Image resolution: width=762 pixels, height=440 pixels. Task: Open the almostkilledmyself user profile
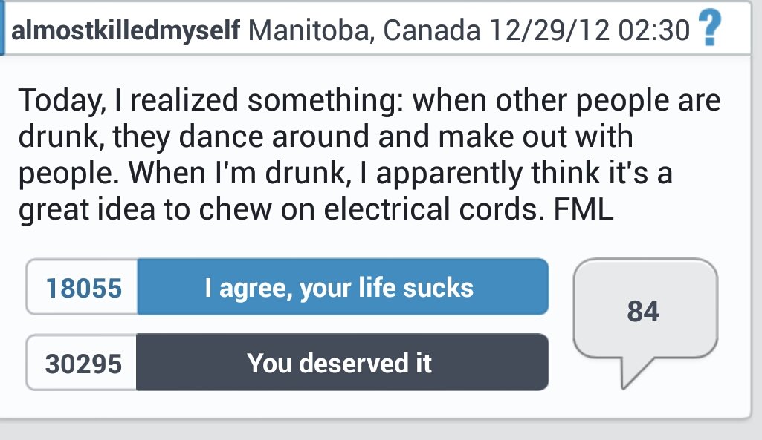[126, 31]
